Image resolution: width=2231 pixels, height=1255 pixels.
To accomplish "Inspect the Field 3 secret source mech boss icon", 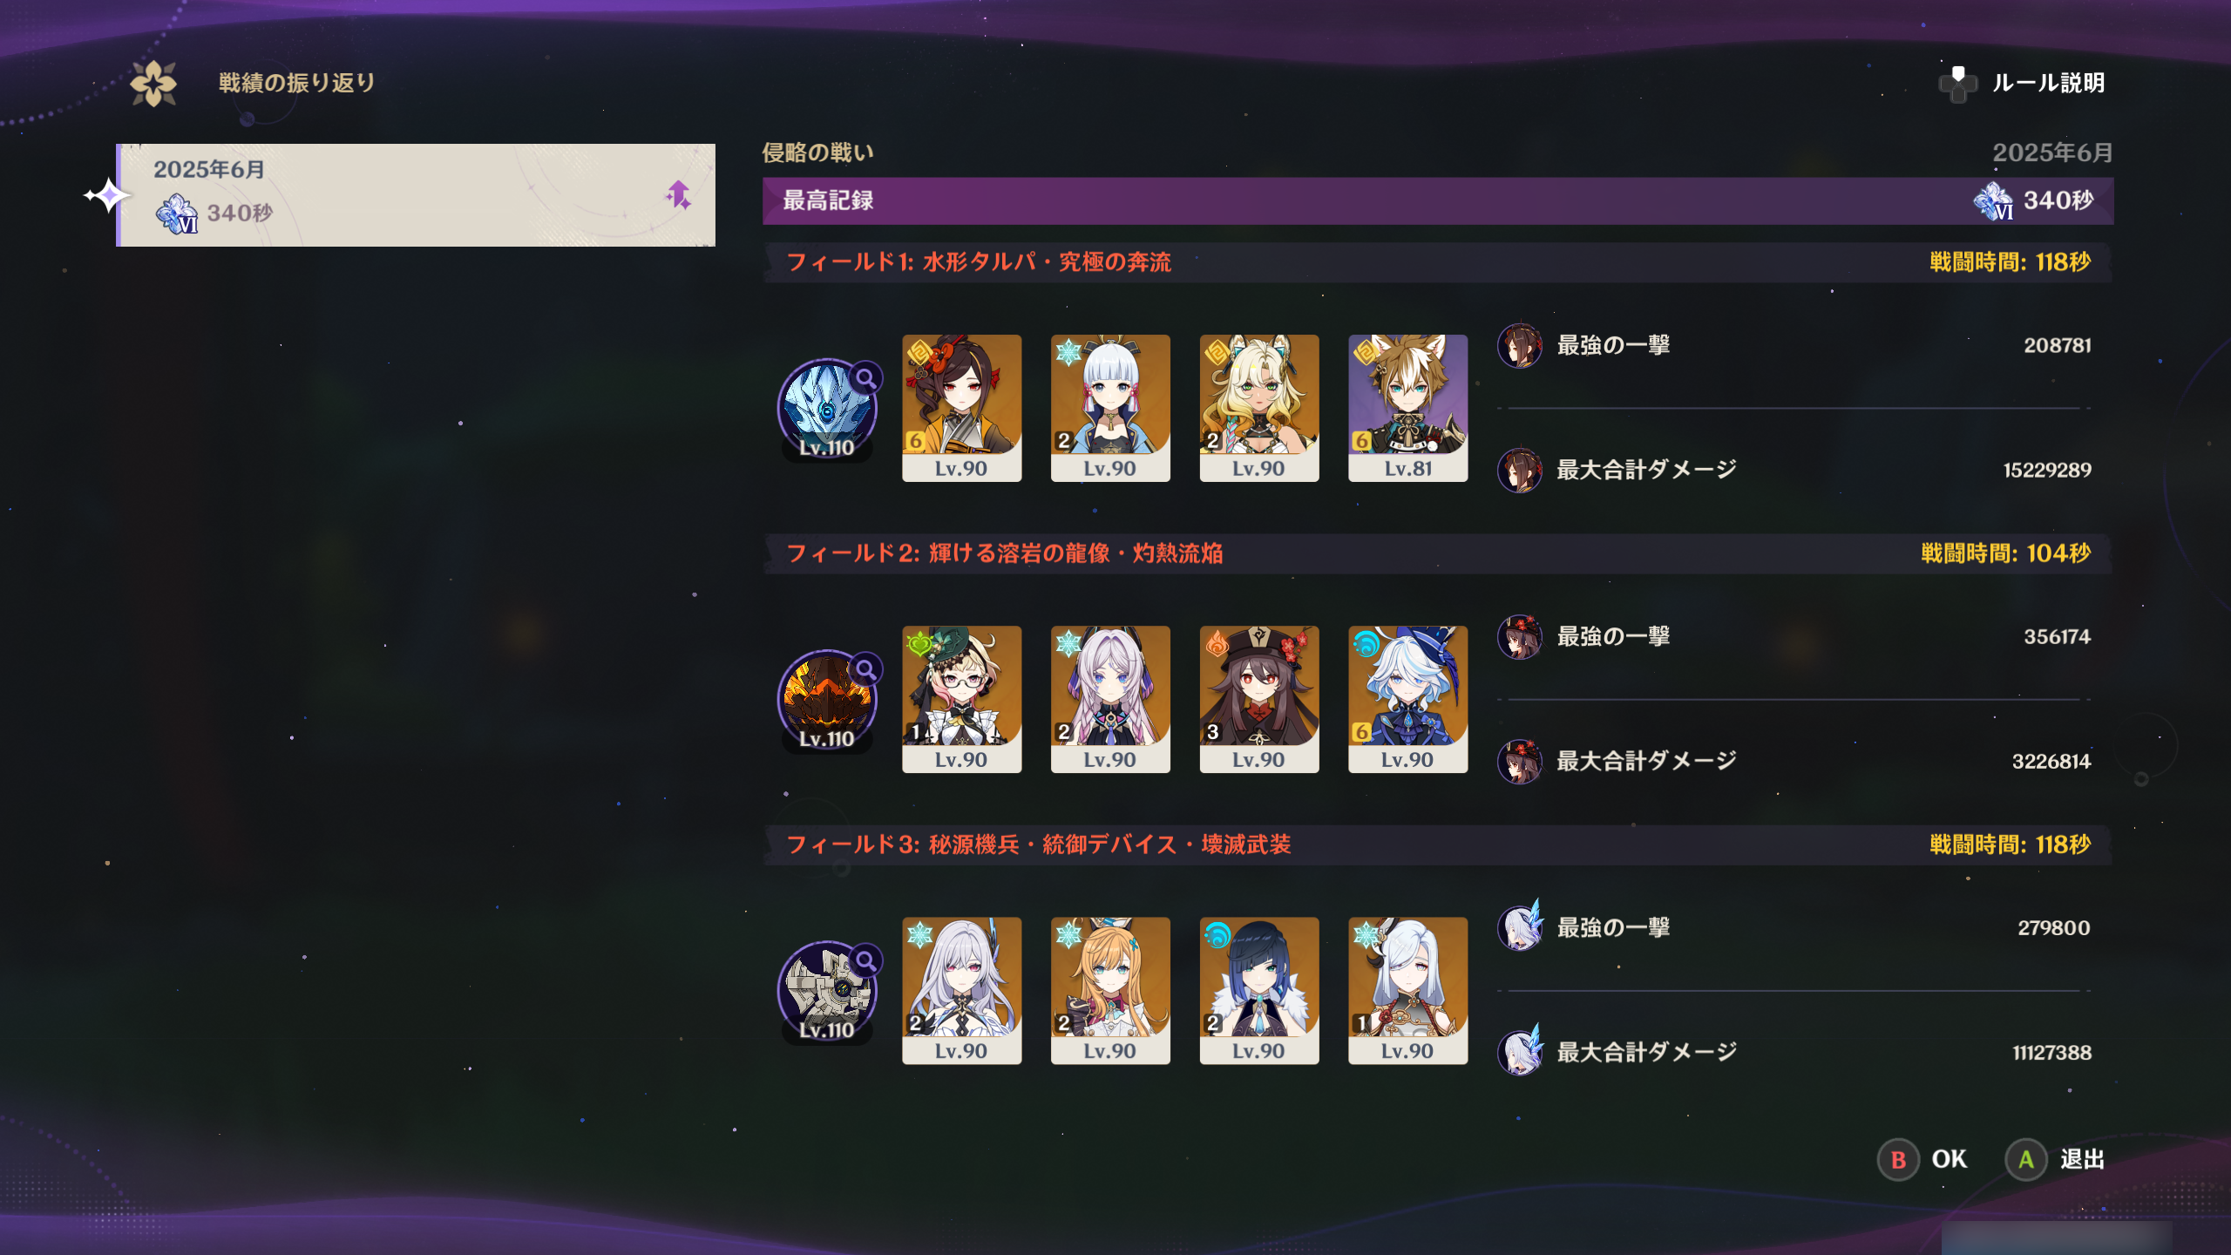I will [826, 991].
